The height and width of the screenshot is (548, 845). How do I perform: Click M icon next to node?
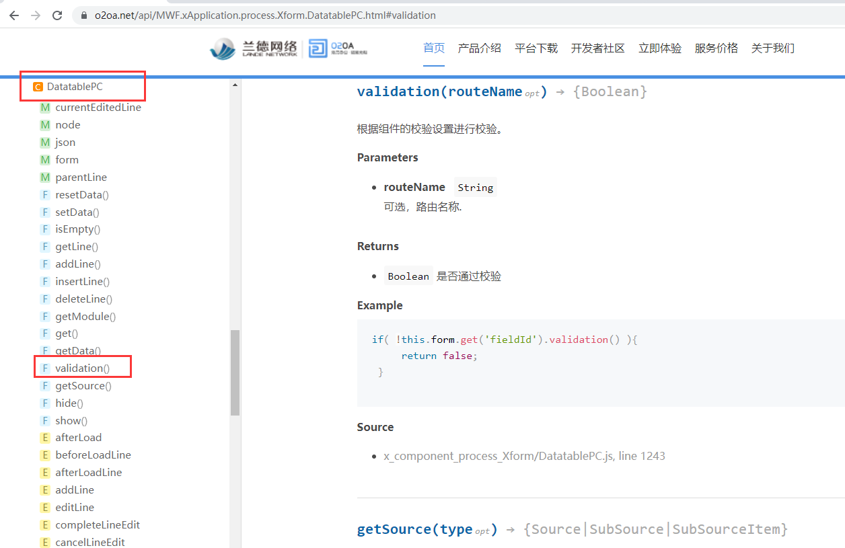pyautogui.click(x=45, y=124)
